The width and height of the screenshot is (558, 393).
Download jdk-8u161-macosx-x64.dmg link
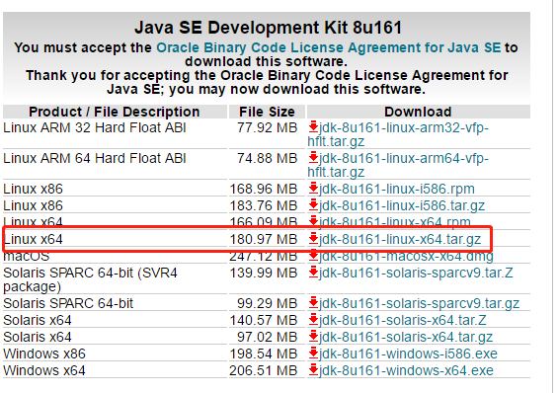click(406, 256)
